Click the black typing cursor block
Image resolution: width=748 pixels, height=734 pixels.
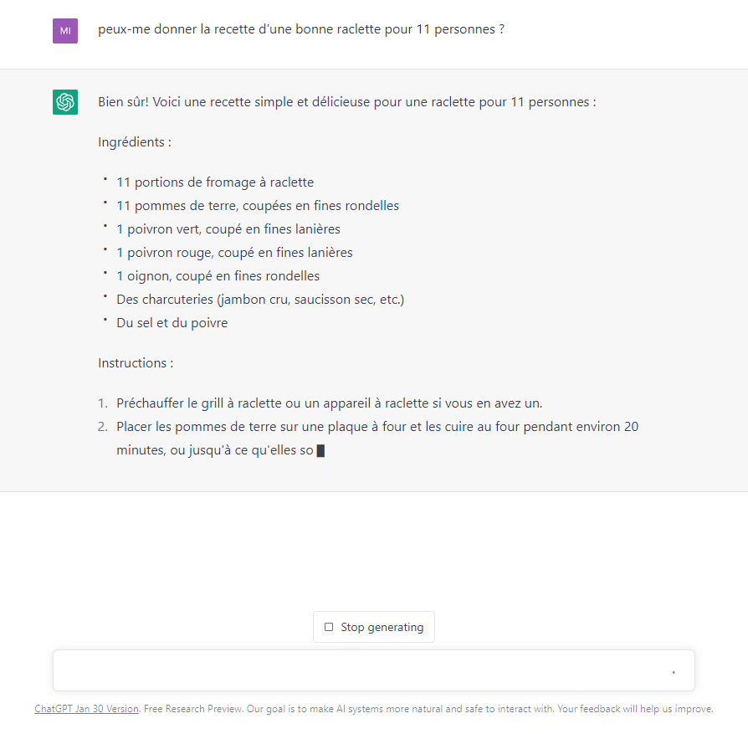point(320,451)
